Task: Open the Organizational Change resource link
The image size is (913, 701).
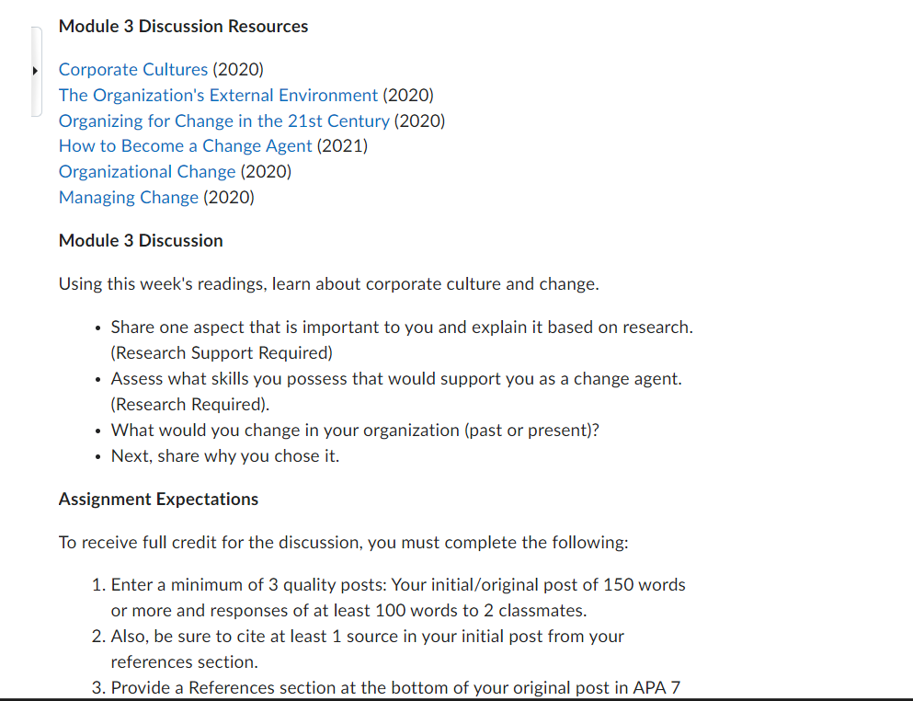Action: click(147, 171)
